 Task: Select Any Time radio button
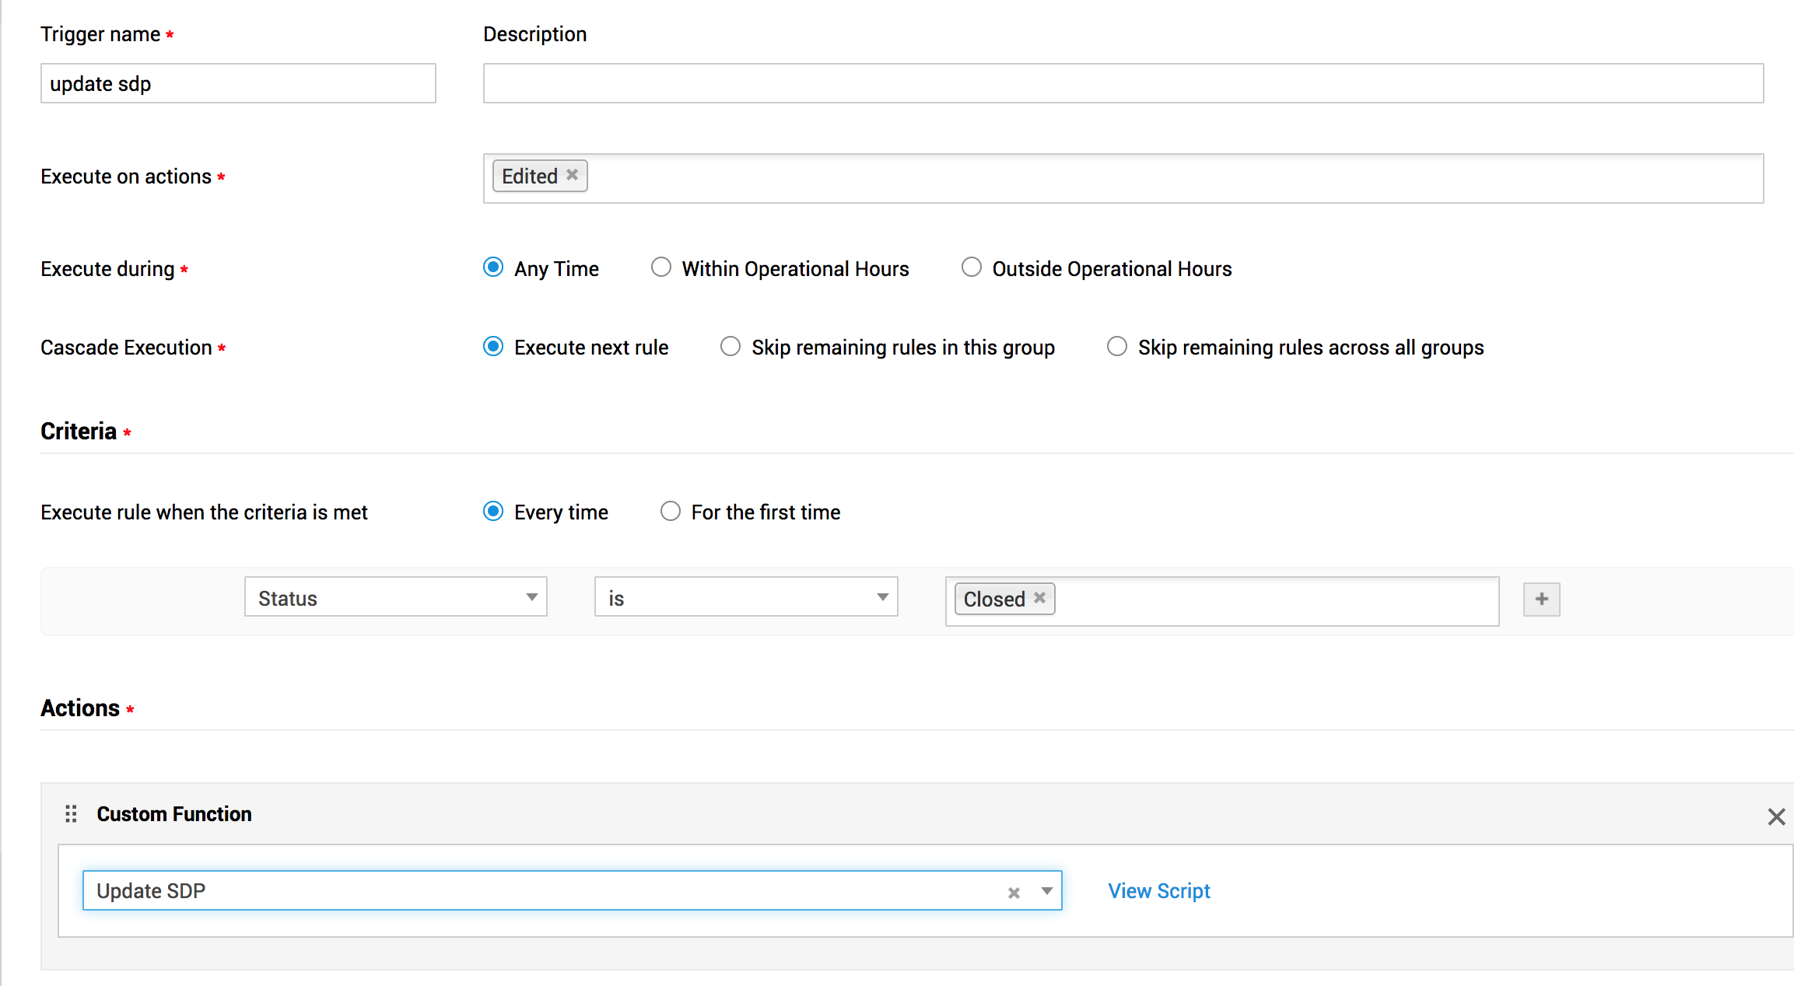[x=493, y=267]
